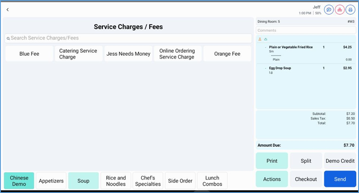Apply the Catering Service Charge
The image size is (359, 193).
point(78,54)
